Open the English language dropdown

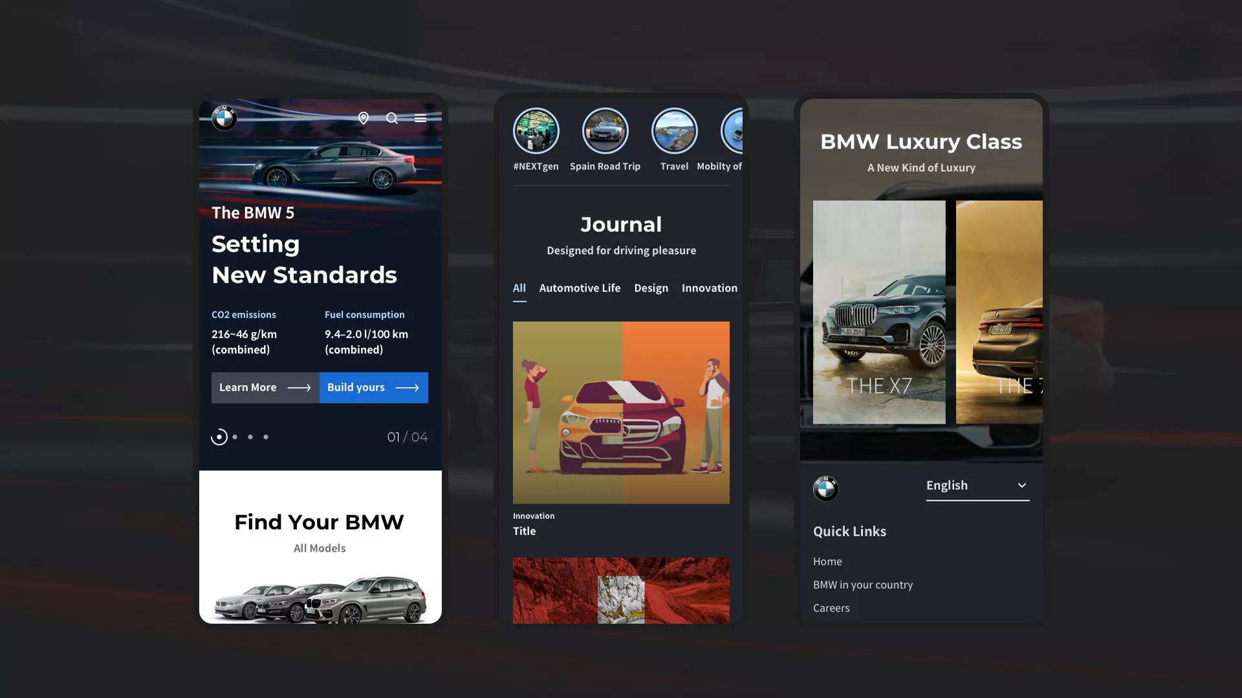click(977, 486)
